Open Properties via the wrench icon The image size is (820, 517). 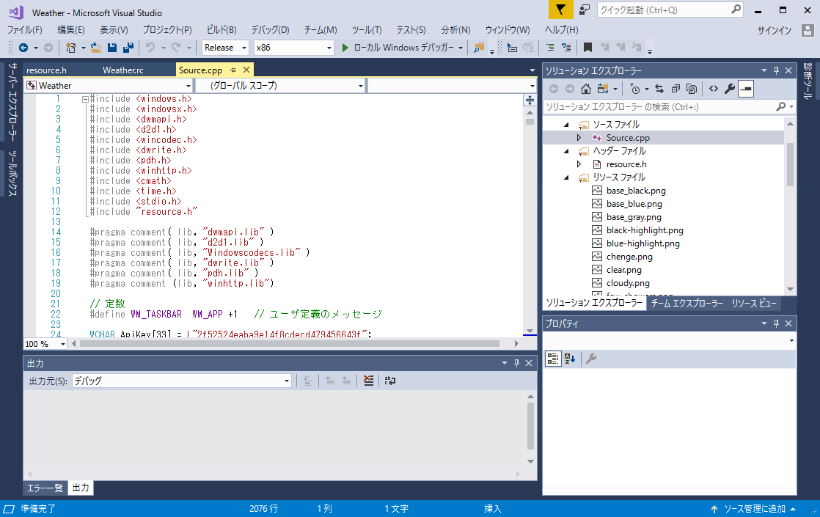tap(730, 88)
